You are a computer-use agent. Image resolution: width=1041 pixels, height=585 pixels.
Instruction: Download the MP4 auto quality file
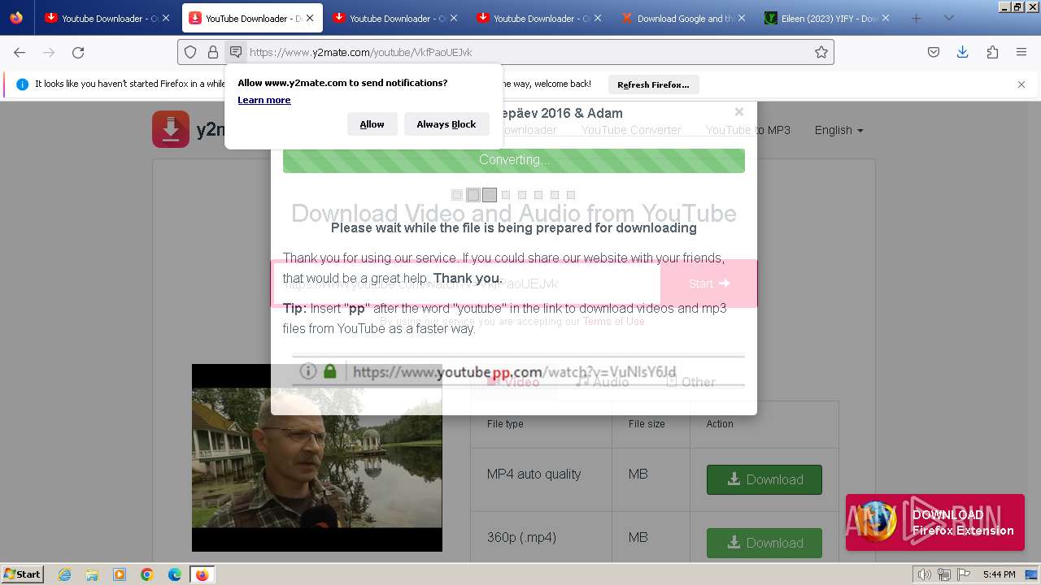tap(764, 479)
